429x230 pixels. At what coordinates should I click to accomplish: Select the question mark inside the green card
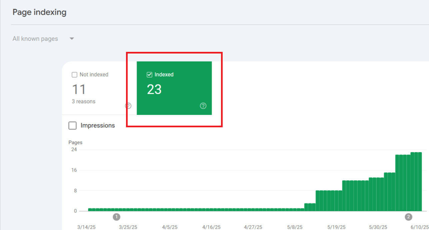pyautogui.click(x=203, y=106)
